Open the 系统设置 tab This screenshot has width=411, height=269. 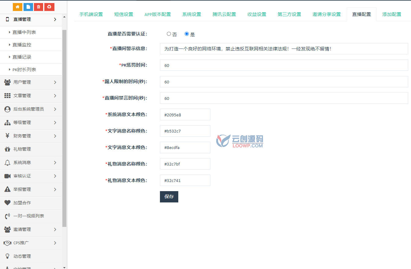192,14
